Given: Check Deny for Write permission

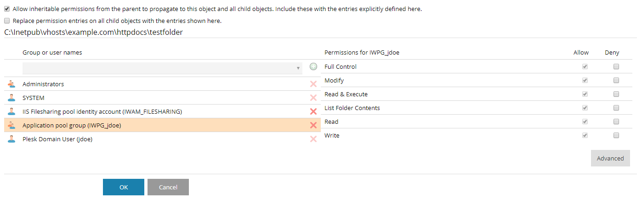Looking at the screenshot, I should click(x=616, y=135).
